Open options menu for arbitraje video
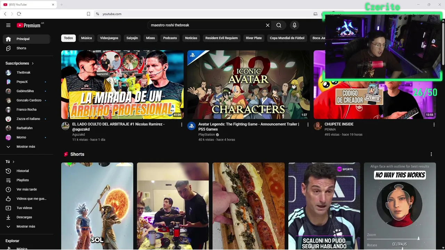The height and width of the screenshot is (250, 445). (181, 124)
